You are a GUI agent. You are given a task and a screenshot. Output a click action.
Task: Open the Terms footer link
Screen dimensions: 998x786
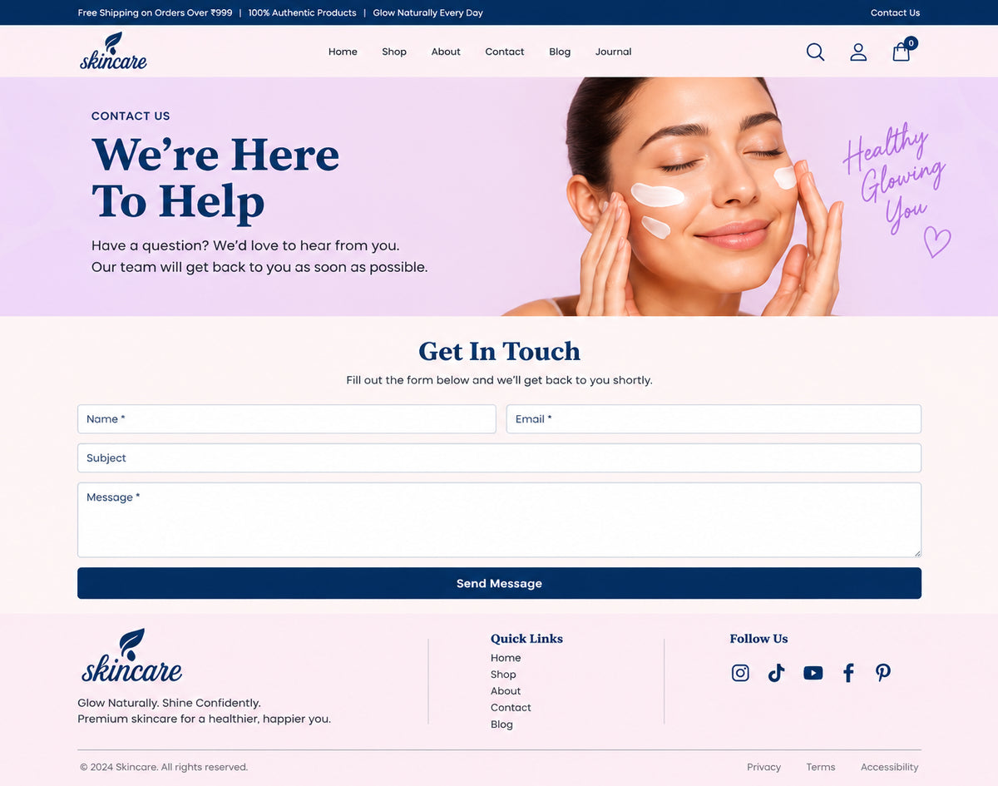point(821,767)
